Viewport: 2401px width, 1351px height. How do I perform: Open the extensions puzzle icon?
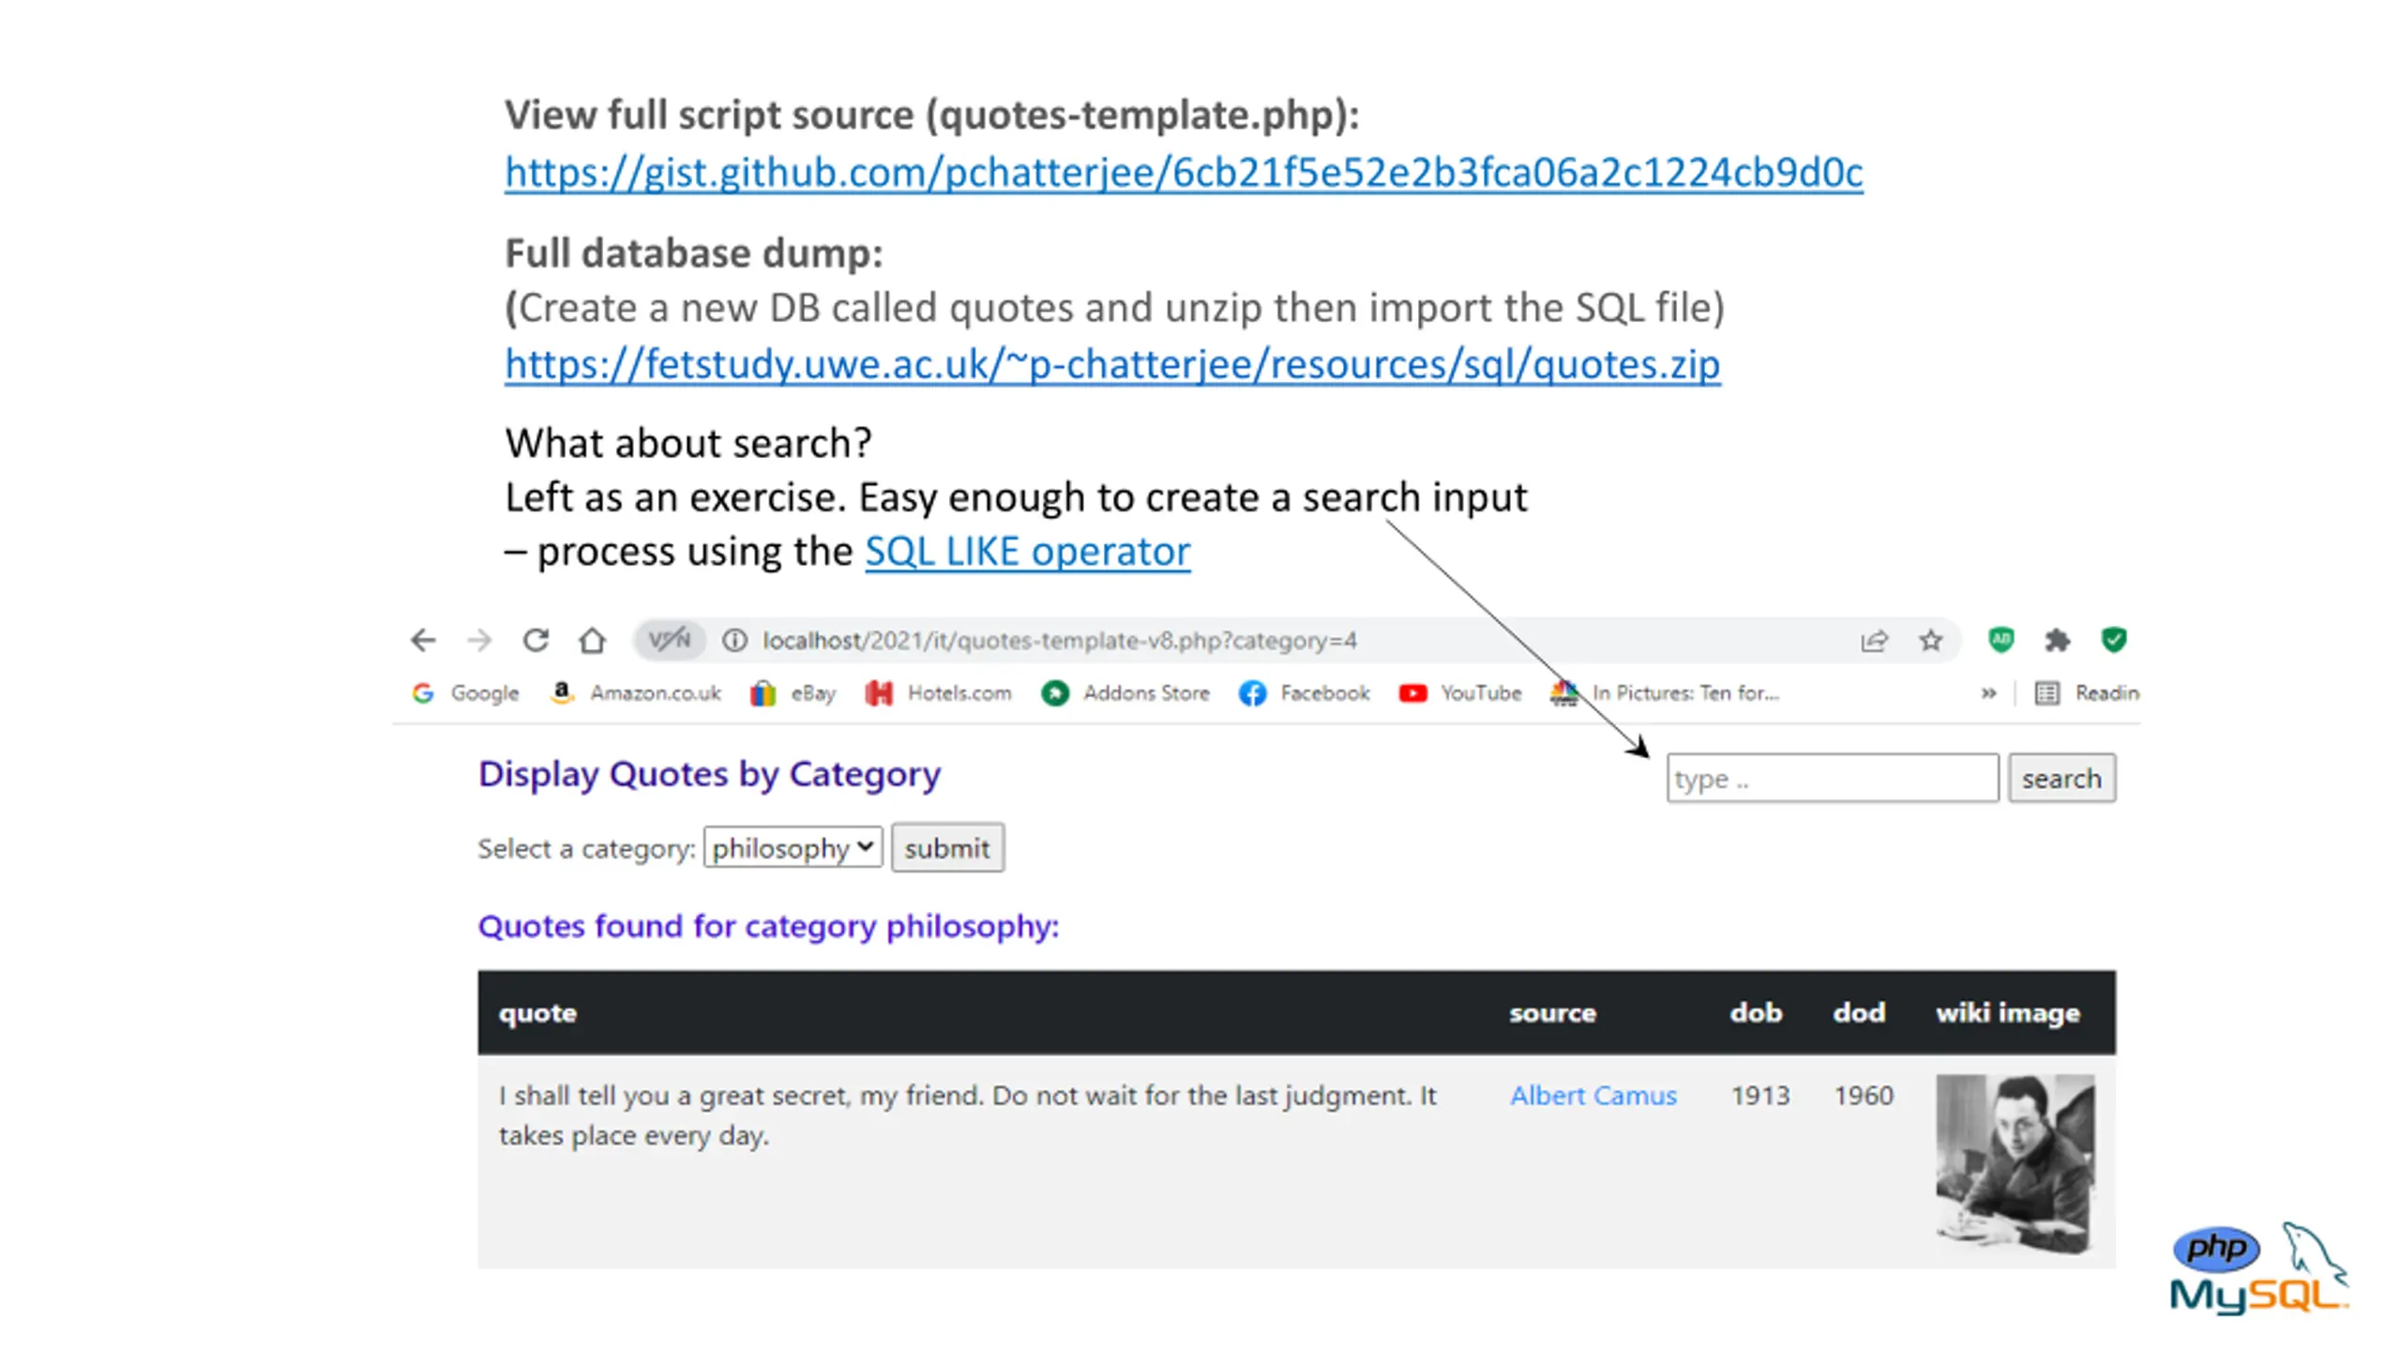point(2057,641)
